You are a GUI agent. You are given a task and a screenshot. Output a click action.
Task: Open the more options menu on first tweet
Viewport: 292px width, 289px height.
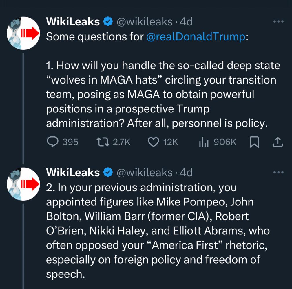[278, 22]
